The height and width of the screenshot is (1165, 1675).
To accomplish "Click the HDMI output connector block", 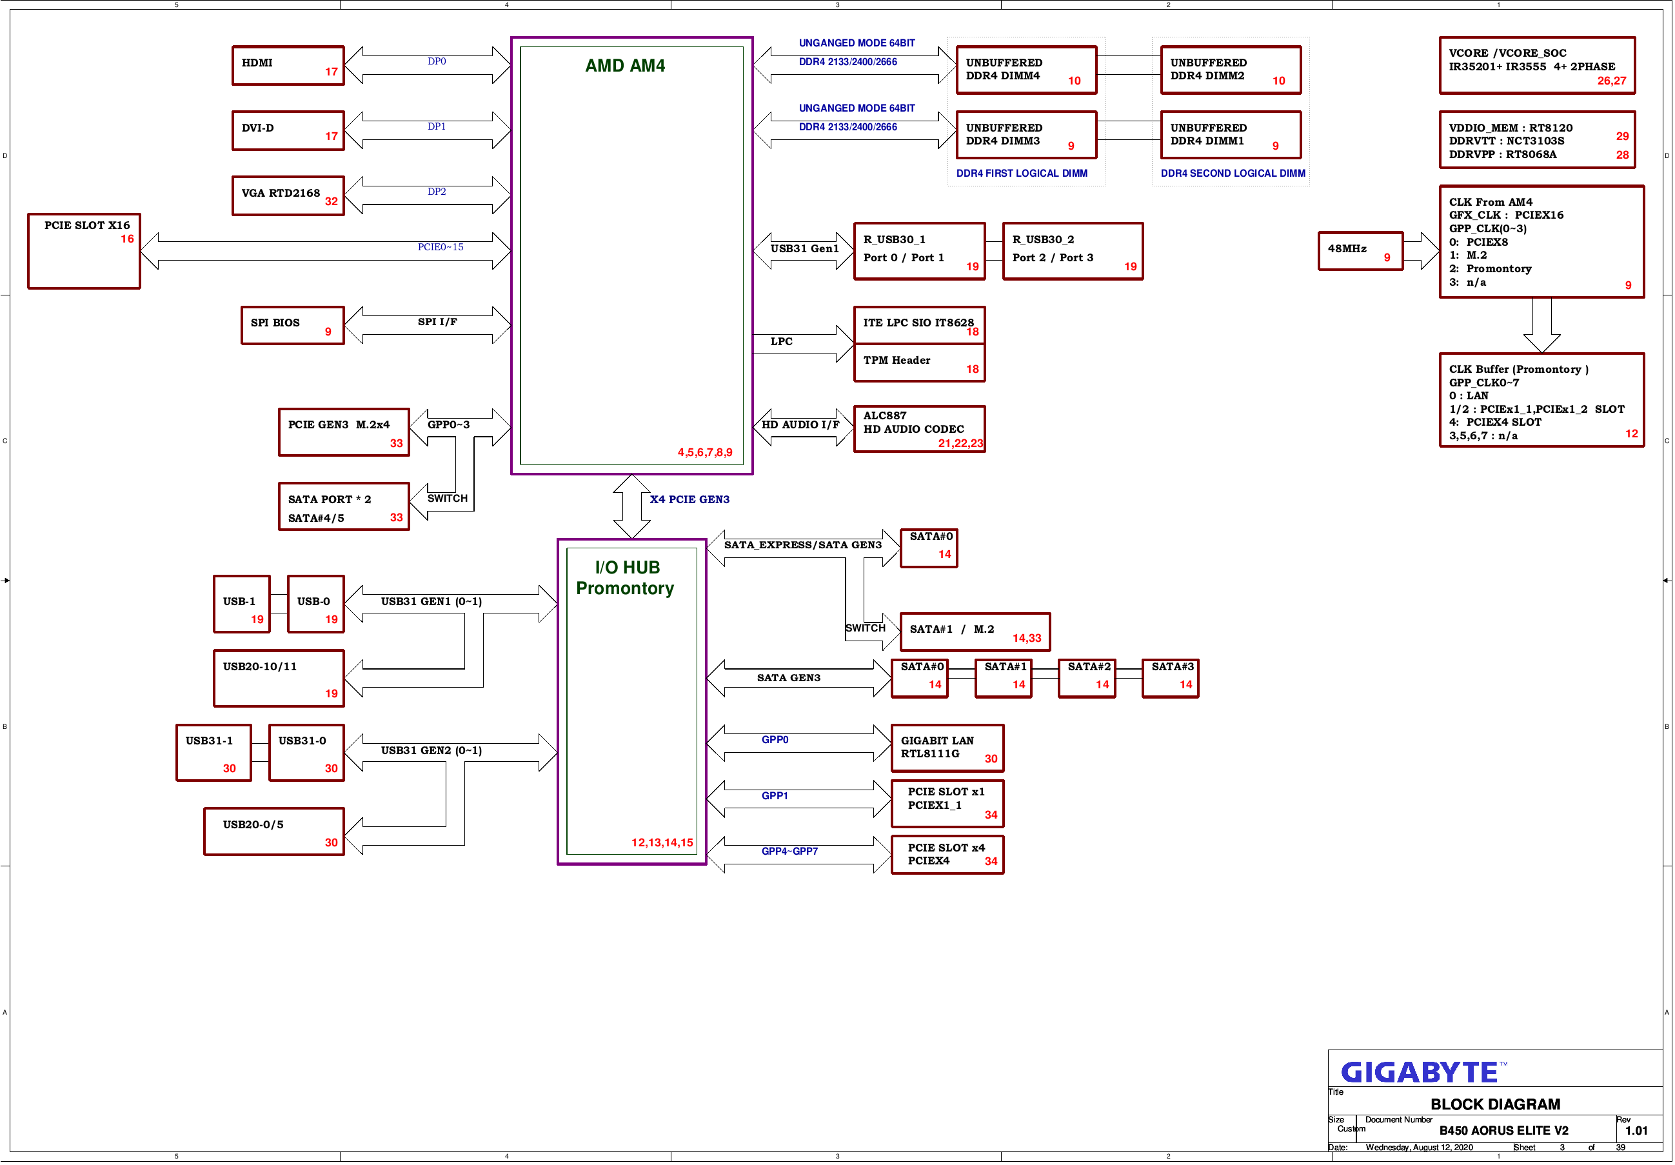I will pyautogui.click(x=267, y=79).
